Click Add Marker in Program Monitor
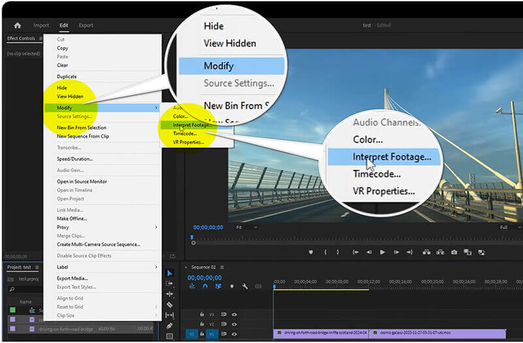This screenshot has height=343, width=523. [311, 252]
